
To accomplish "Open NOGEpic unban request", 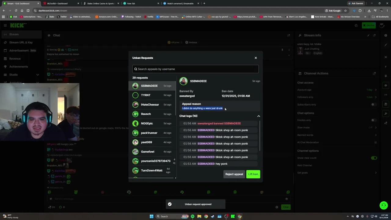I will (x=152, y=123).
